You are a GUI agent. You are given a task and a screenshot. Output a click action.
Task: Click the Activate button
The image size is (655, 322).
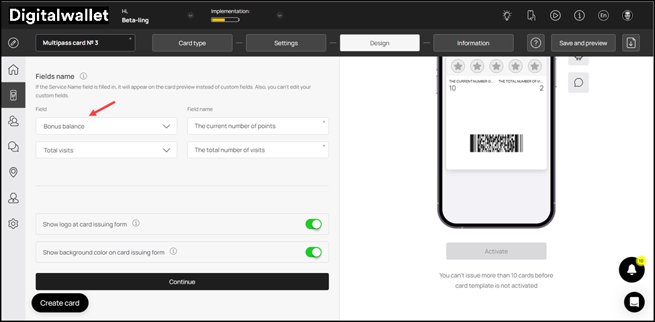496,251
